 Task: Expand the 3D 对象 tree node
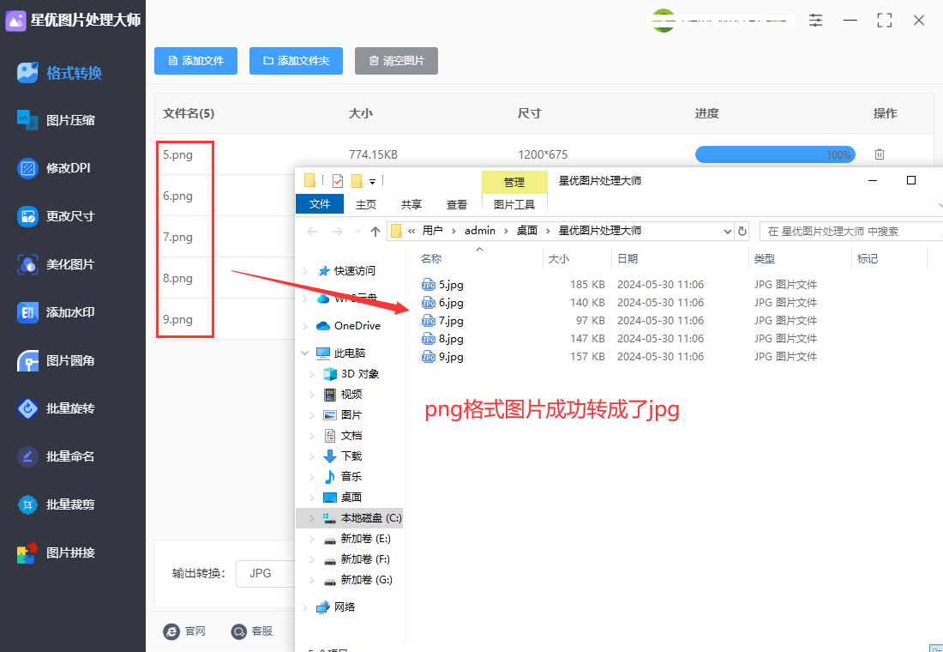pos(311,374)
